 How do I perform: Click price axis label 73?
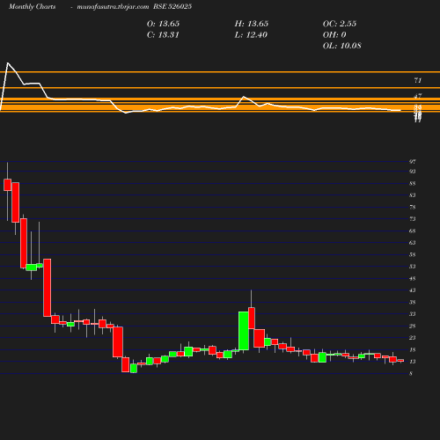pos(413,219)
